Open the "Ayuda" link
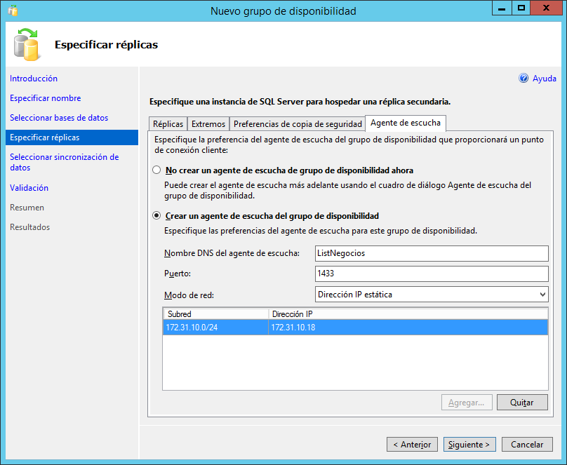This screenshot has height=465, width=567. [x=544, y=78]
